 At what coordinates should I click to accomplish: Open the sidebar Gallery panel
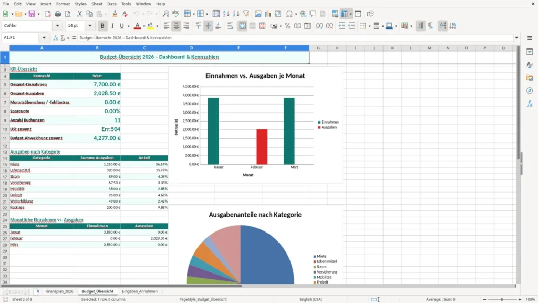click(530, 78)
